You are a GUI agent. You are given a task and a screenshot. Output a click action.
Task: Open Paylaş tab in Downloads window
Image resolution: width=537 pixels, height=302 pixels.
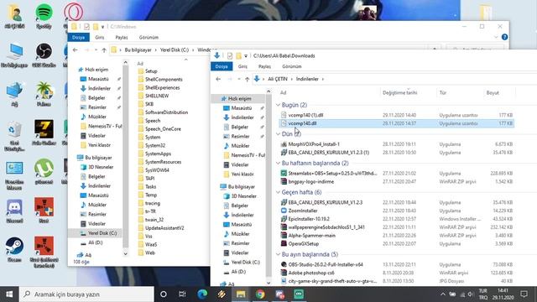coord(264,66)
